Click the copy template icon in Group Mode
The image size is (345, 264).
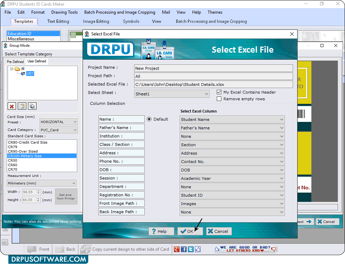pyautogui.click(x=22, y=106)
